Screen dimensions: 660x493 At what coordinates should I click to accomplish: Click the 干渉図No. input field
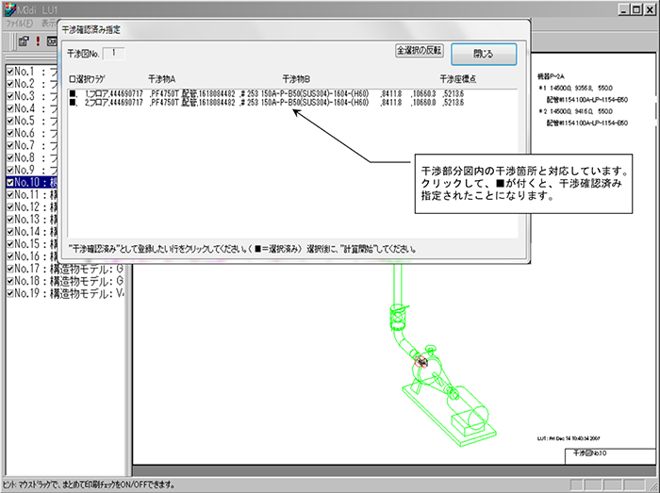point(112,55)
